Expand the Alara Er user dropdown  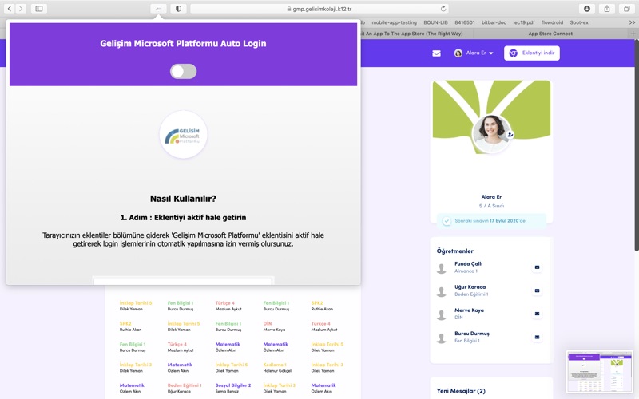(474, 53)
